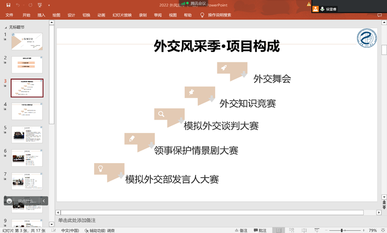Switch to the 动画 ribbon tab
Viewport: 387px width, 233px height.
(x=101, y=15)
